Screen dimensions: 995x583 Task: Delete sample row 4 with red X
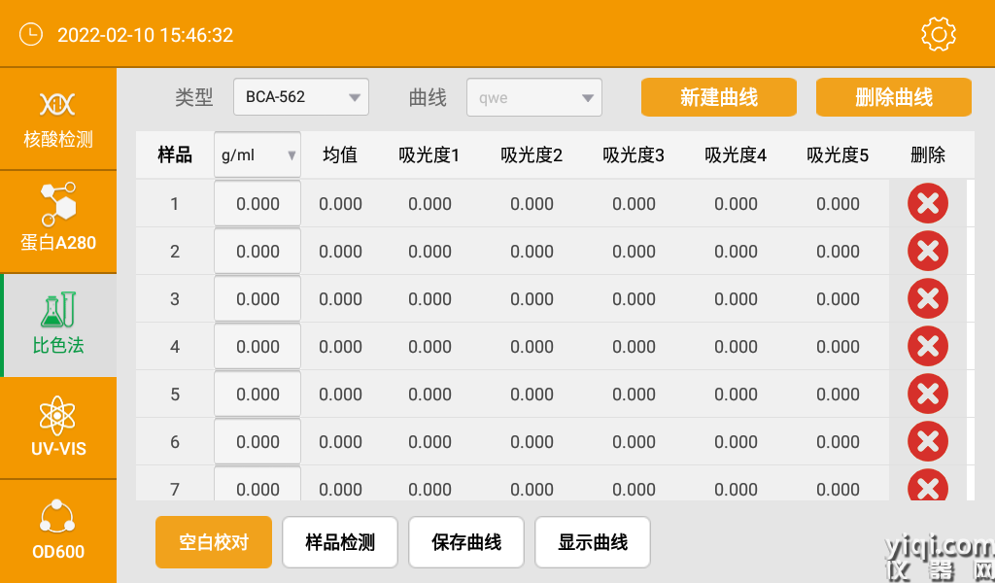928,346
